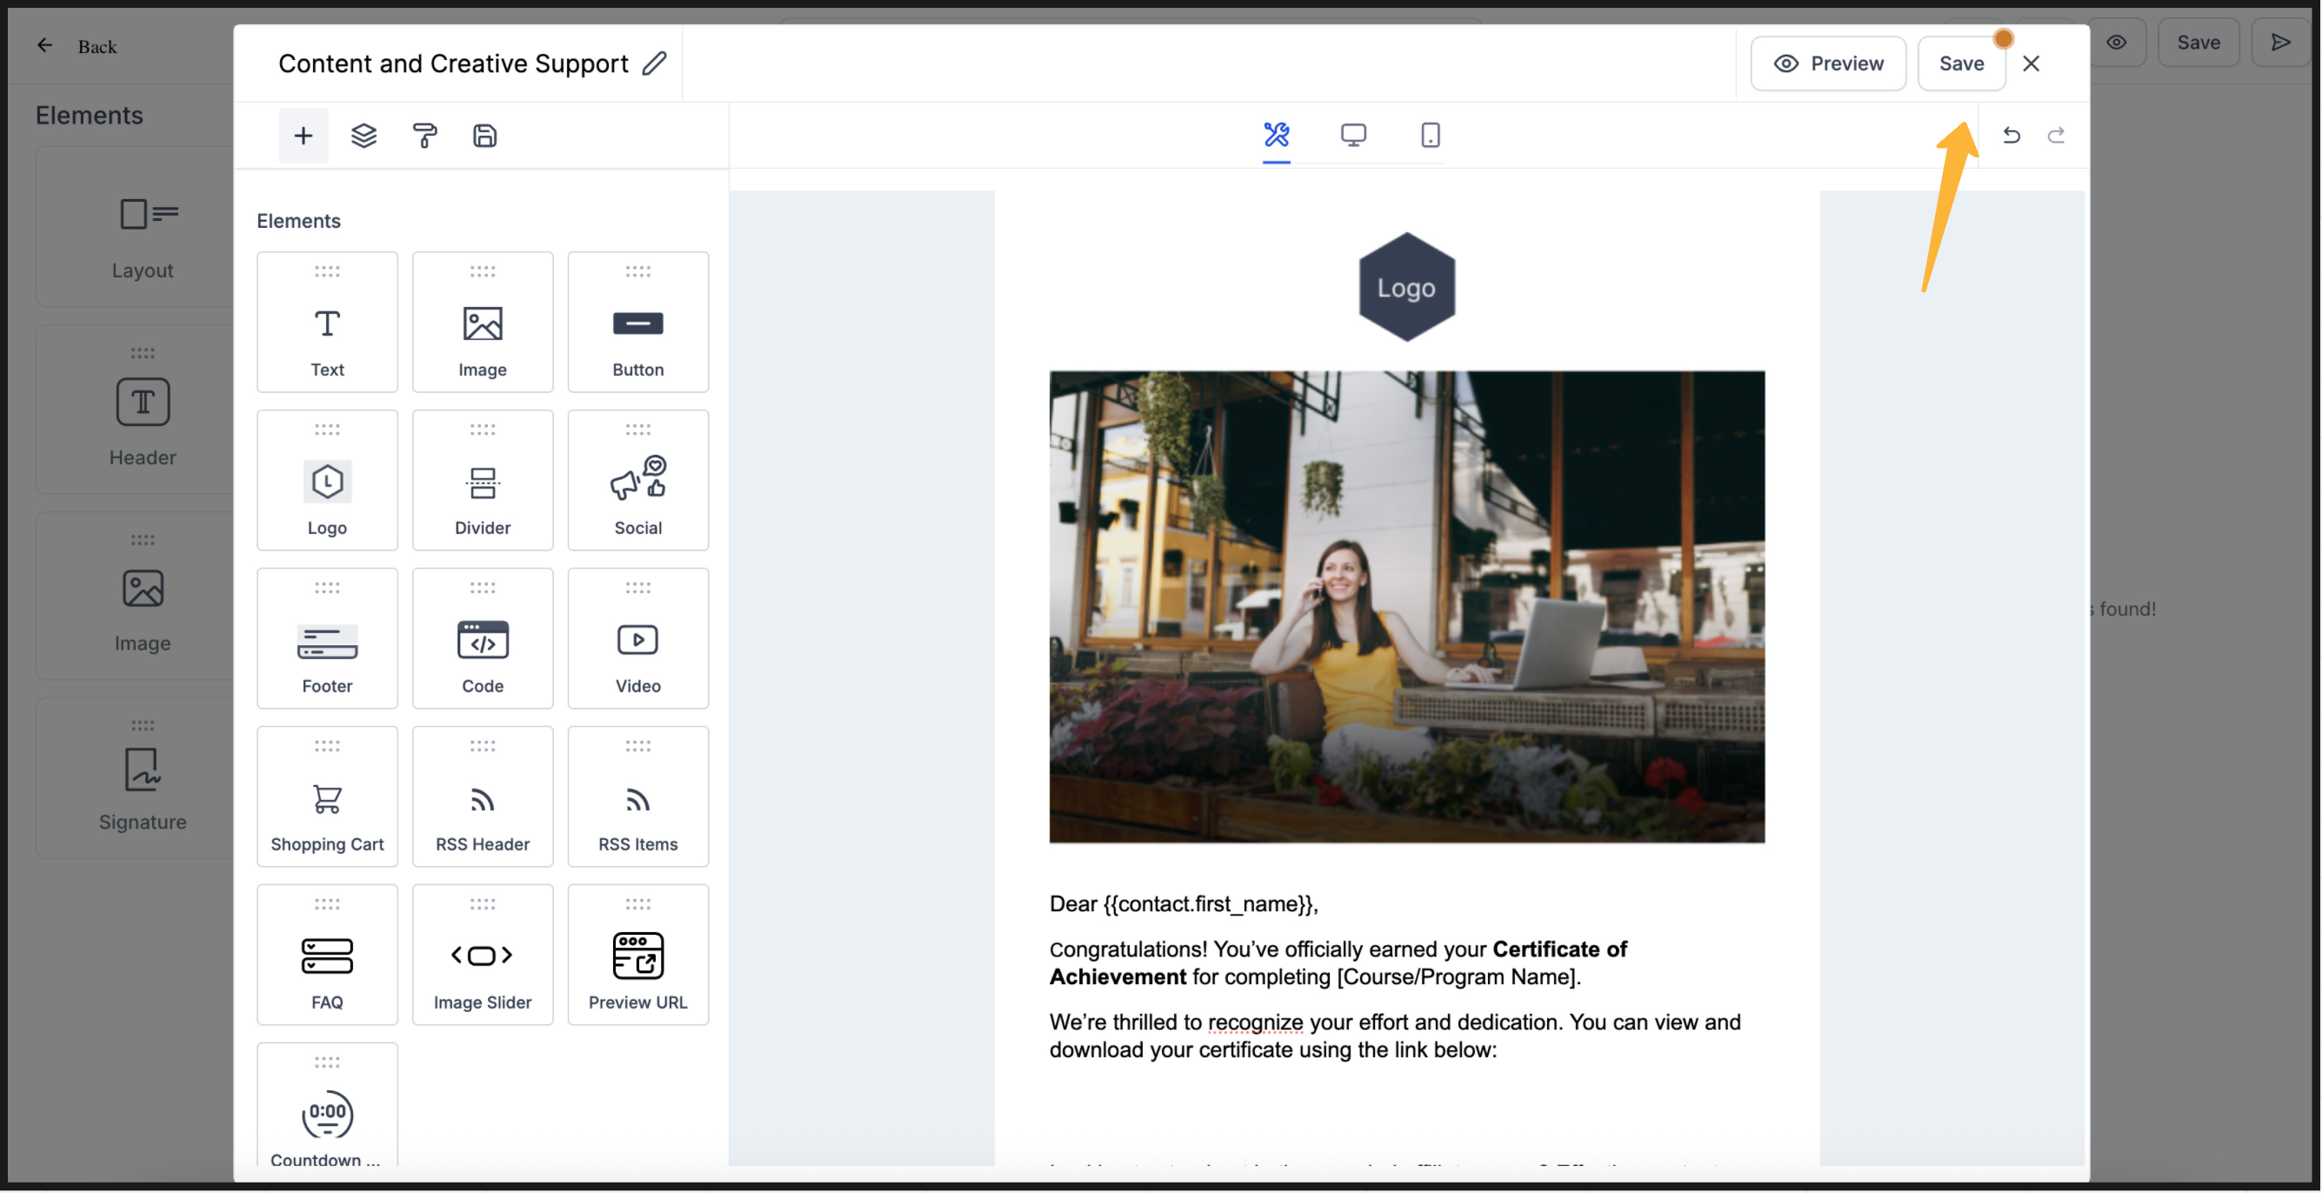The image size is (2322, 1193).
Task: Pick the Video element tile
Action: (637, 639)
